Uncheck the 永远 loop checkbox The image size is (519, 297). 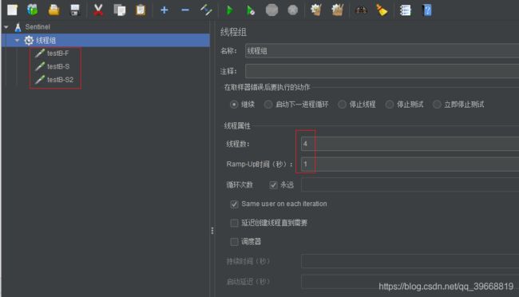point(273,185)
